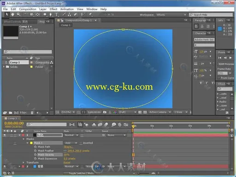Expand the Solids folder in Project
This screenshot has width=236, height=177.
pos(4,67)
